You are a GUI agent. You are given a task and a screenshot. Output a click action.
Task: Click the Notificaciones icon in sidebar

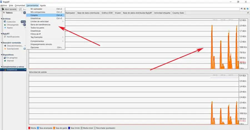point(5,37)
